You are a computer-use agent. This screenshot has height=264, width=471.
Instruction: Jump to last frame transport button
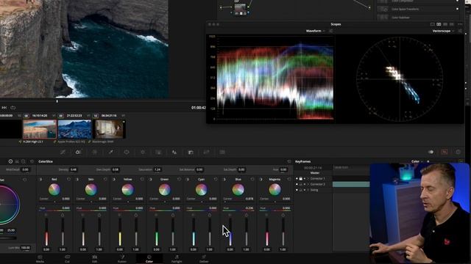pyautogui.click(x=4, y=108)
